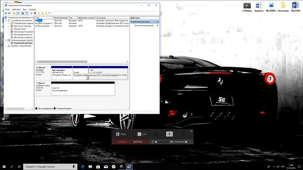Click the blue Help book toolbar icon
This screenshot has height=170, width=303.
point(23,13)
